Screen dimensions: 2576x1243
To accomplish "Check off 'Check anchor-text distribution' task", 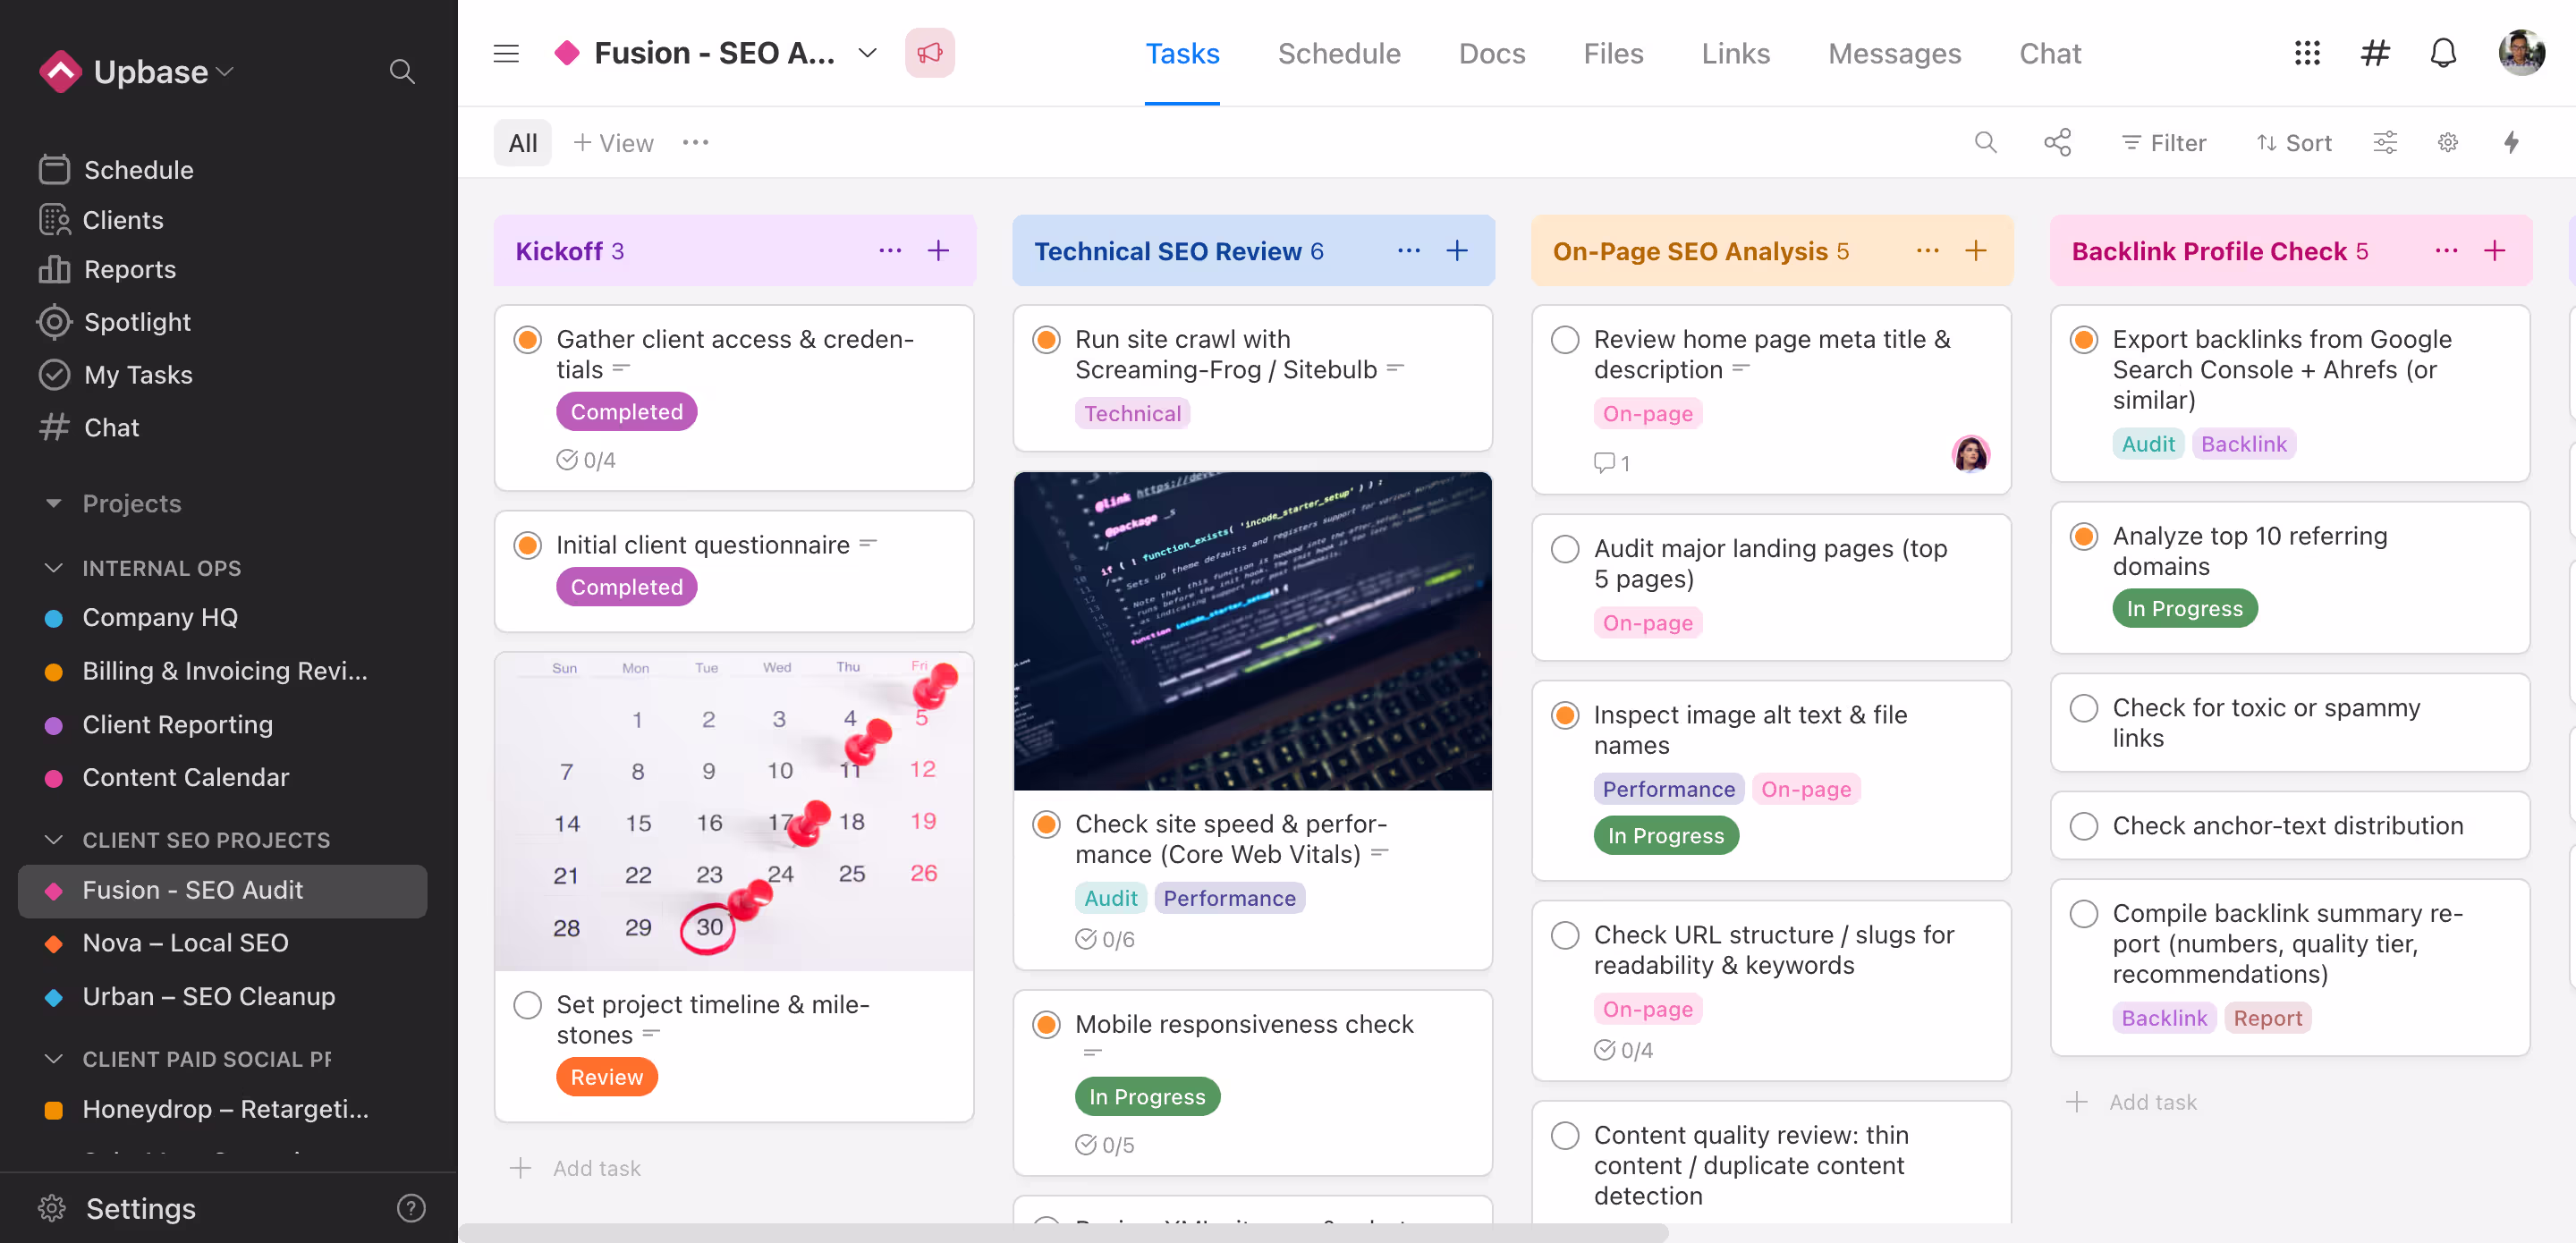I will click(2084, 826).
